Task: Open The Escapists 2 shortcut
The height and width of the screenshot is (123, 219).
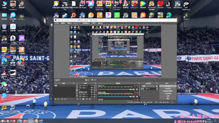Action: point(13,5)
